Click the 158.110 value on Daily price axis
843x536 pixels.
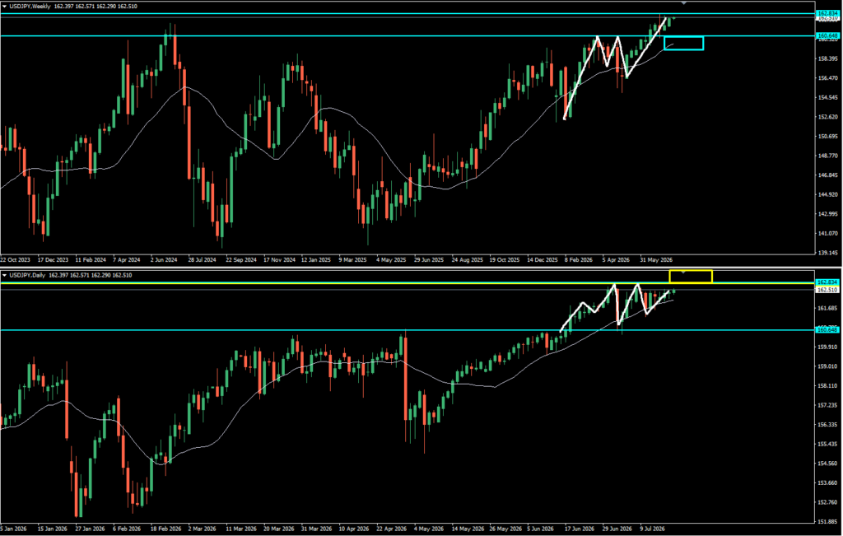click(828, 385)
